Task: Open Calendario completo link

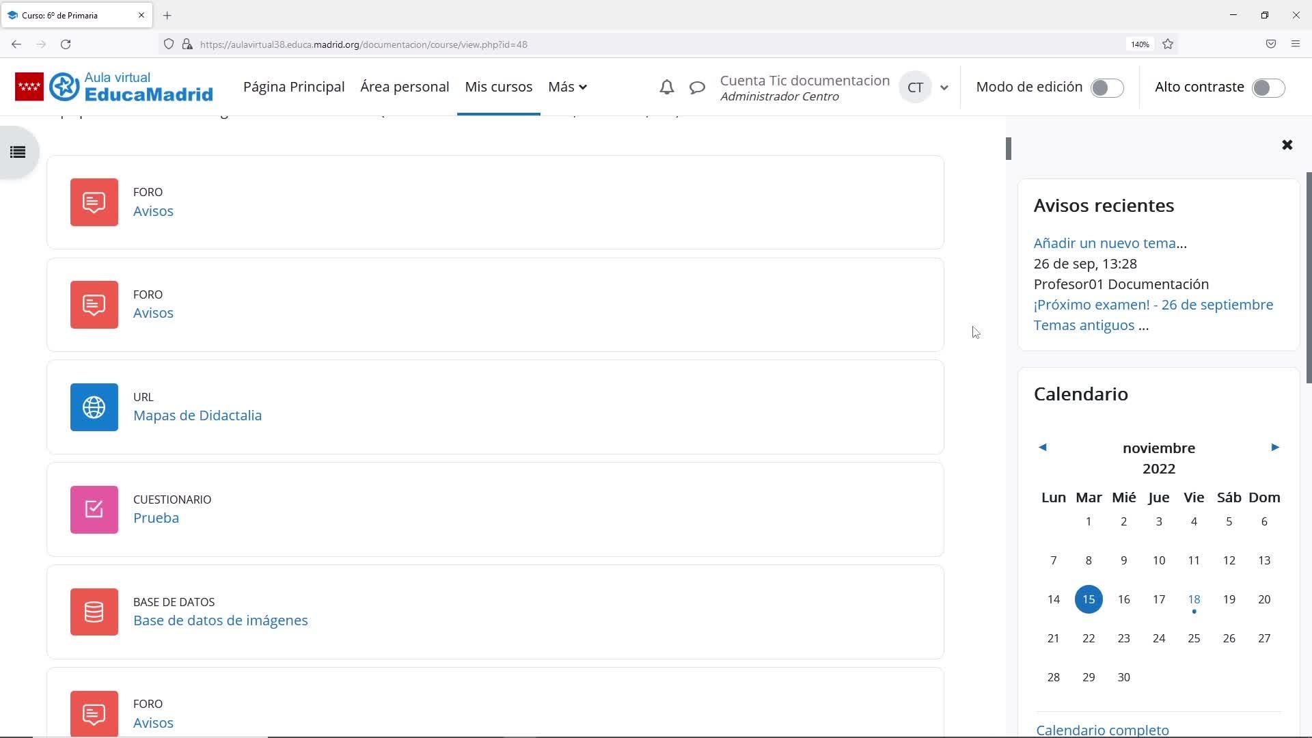Action: tap(1102, 729)
